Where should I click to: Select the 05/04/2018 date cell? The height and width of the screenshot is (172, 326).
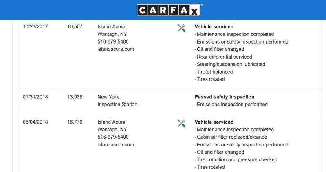point(35,122)
